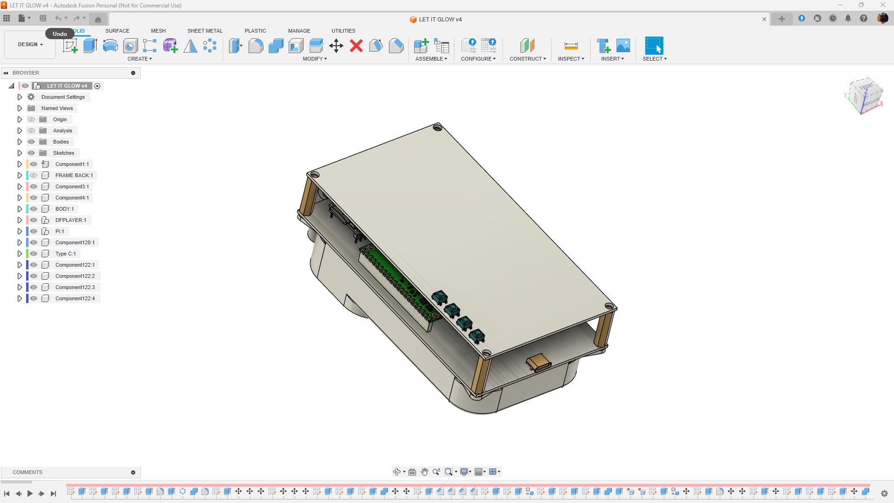Select the Create Sketch tool
The width and height of the screenshot is (894, 503).
70,46
